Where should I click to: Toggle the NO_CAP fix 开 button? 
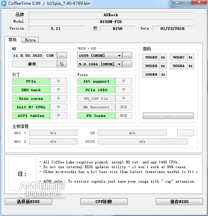[x=124, y=98]
